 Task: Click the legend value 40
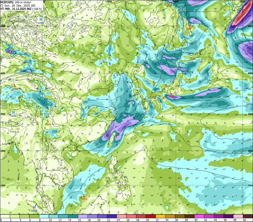tap(196, 220)
